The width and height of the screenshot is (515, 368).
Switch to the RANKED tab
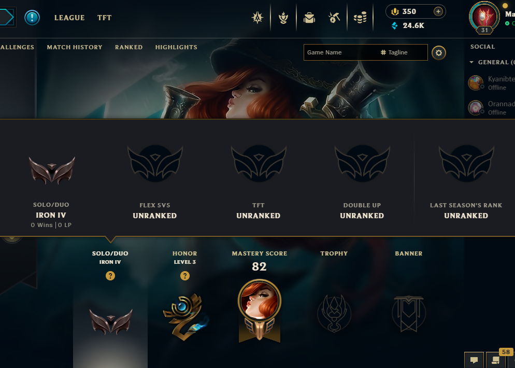(128, 47)
